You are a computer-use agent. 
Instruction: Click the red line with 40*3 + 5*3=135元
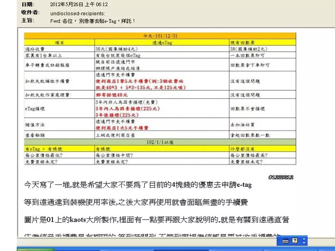point(141,88)
